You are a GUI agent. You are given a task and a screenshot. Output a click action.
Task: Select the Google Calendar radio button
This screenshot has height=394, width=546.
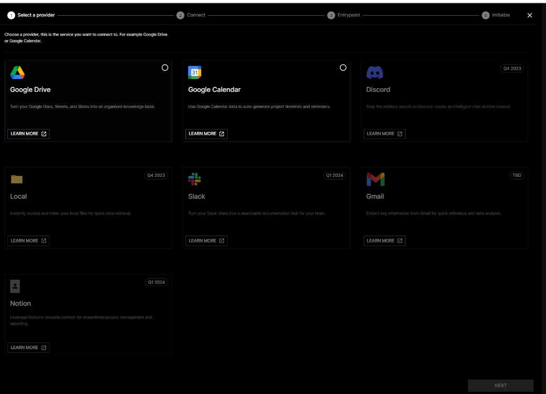(343, 68)
